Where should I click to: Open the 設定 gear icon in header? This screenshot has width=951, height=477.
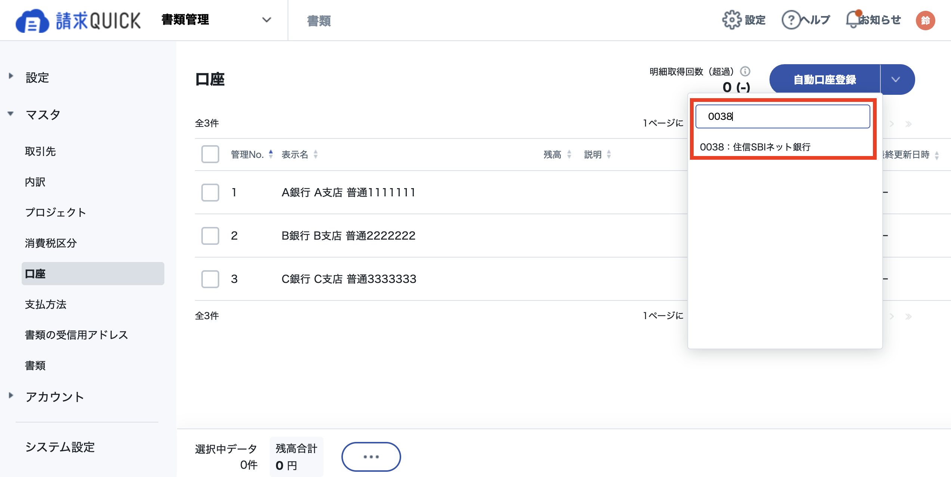pyautogui.click(x=731, y=20)
